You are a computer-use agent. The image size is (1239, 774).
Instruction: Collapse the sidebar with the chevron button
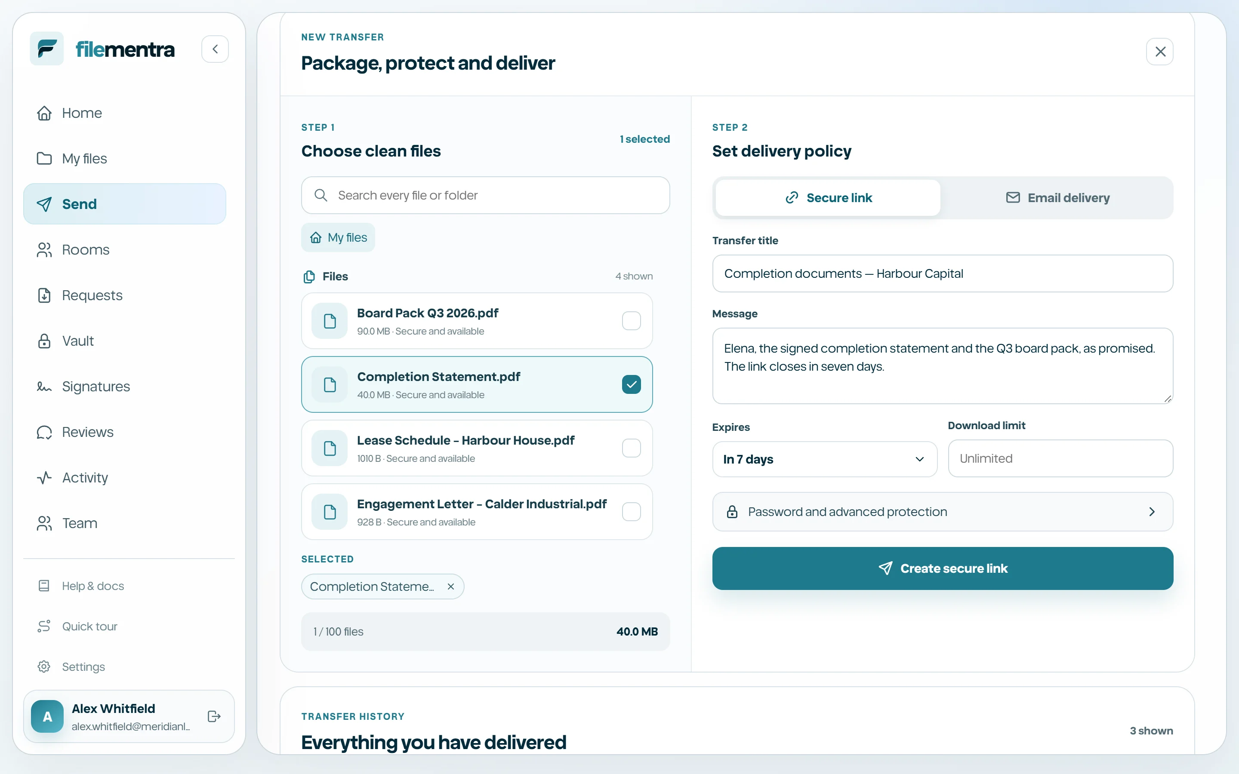[215, 49]
